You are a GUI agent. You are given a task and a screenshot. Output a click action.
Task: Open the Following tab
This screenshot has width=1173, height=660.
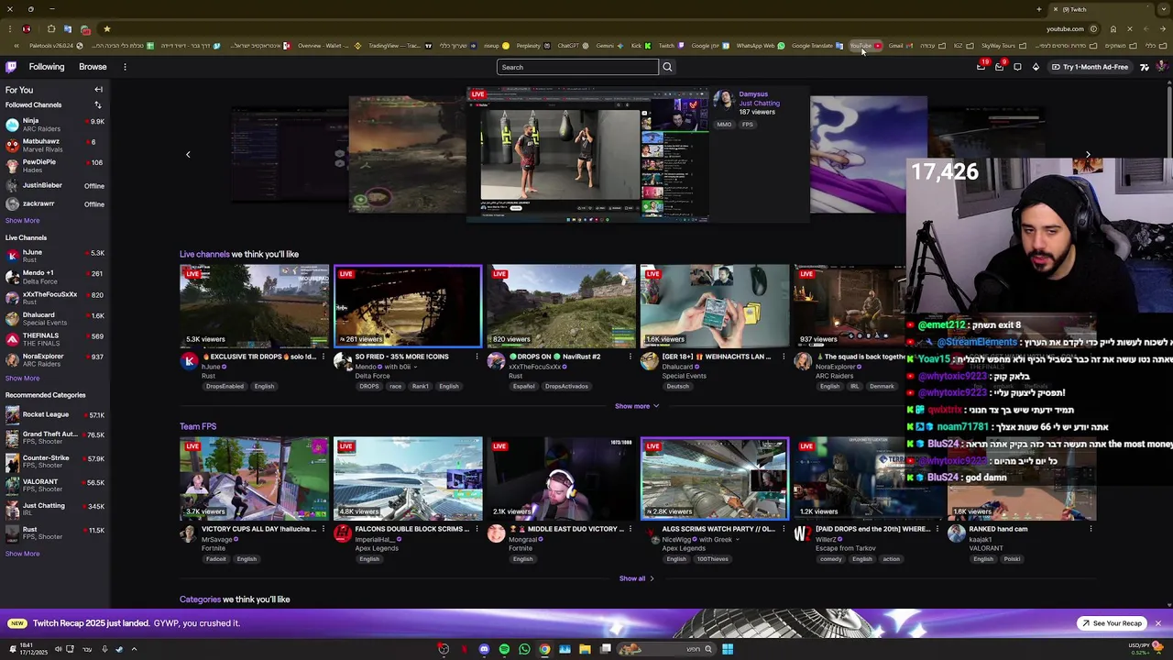[47, 67]
